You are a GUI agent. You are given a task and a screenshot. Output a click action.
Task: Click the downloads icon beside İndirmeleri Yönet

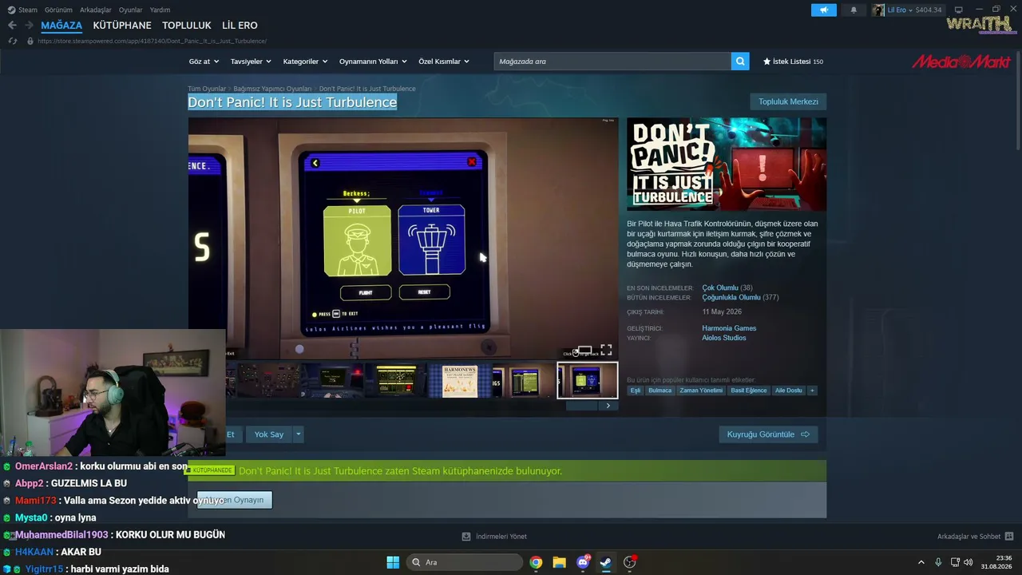[x=467, y=537]
